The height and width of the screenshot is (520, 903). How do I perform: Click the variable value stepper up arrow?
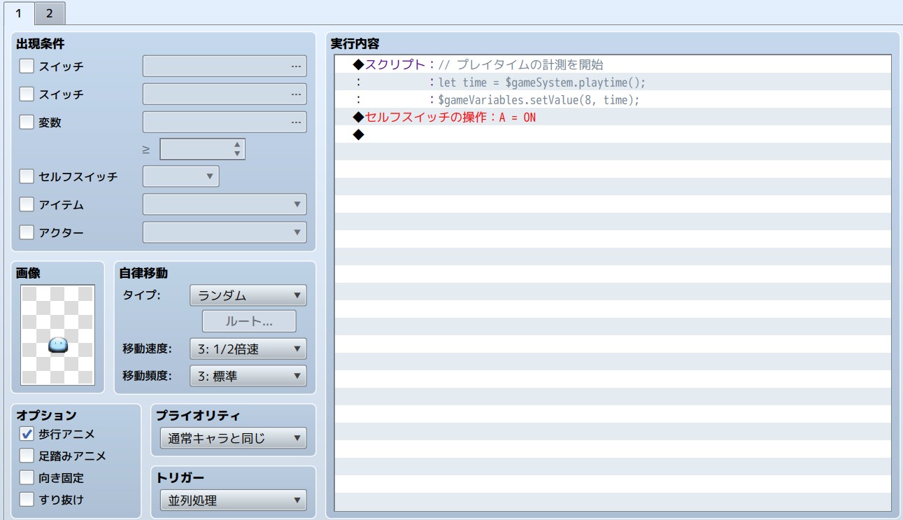tap(237, 145)
